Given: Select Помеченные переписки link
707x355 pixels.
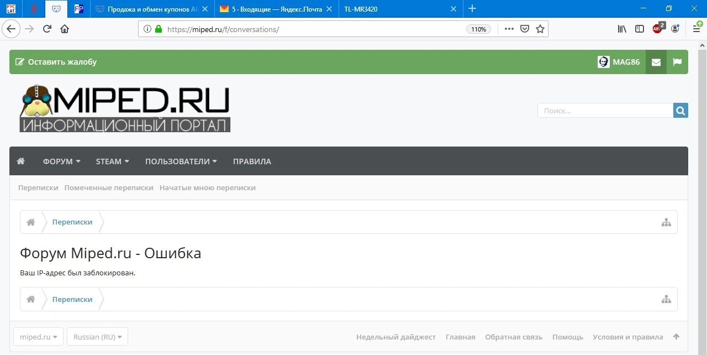Looking at the screenshot, I should coord(109,187).
